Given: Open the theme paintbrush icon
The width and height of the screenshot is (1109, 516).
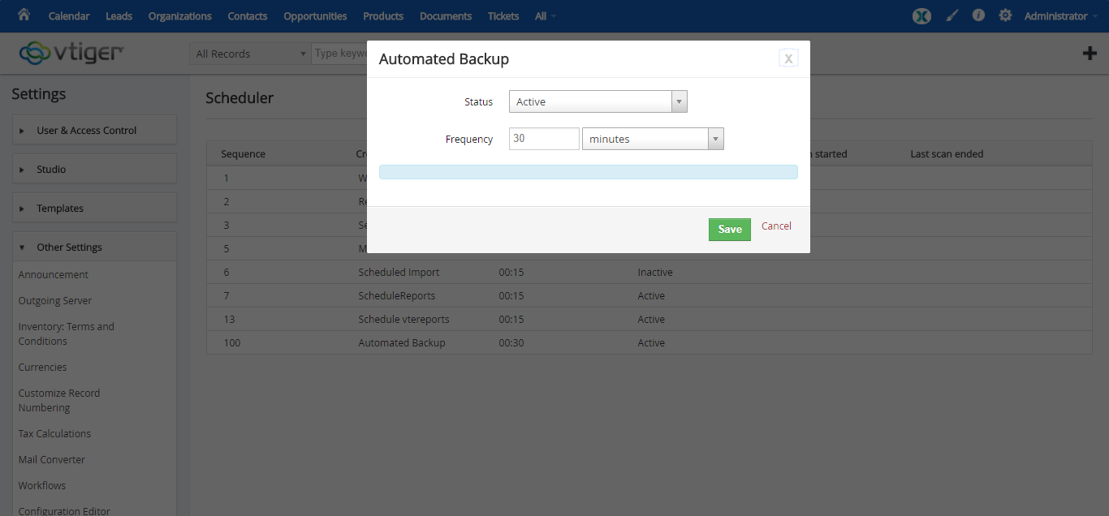Looking at the screenshot, I should [952, 15].
